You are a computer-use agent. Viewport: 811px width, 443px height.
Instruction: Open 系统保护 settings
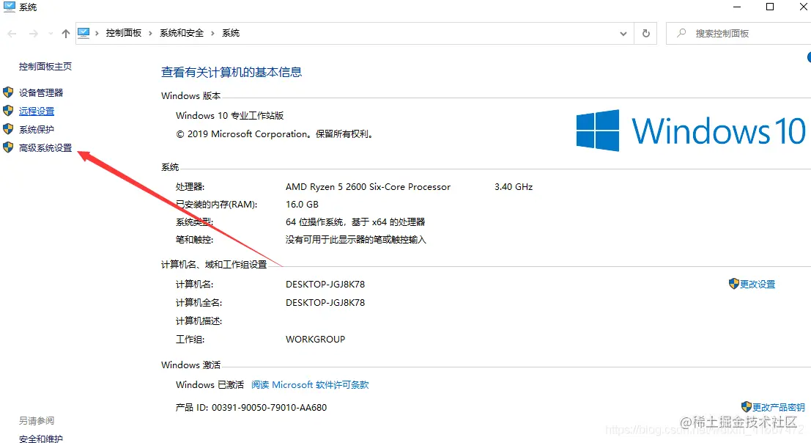coord(37,129)
